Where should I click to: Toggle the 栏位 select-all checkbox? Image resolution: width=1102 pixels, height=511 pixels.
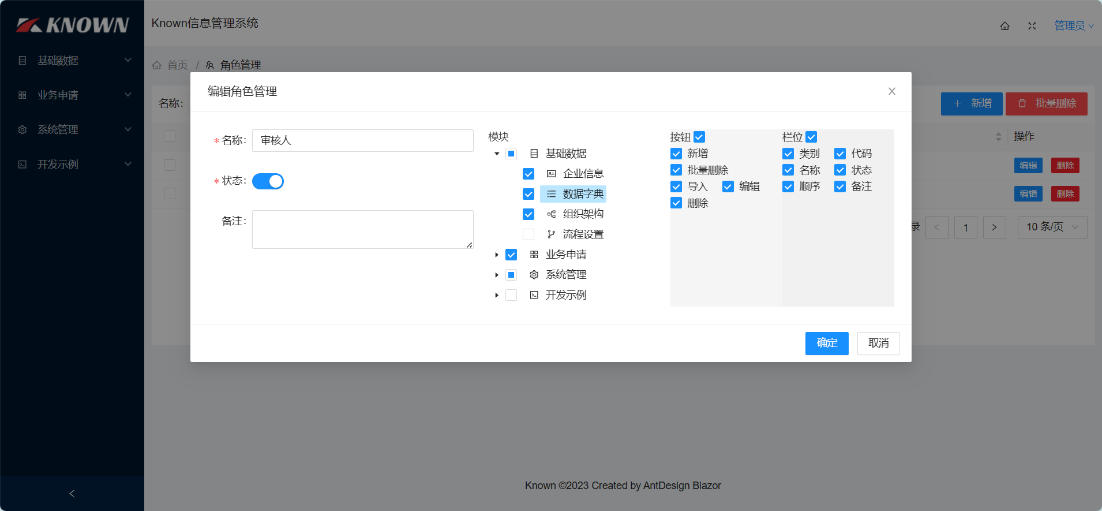[811, 137]
